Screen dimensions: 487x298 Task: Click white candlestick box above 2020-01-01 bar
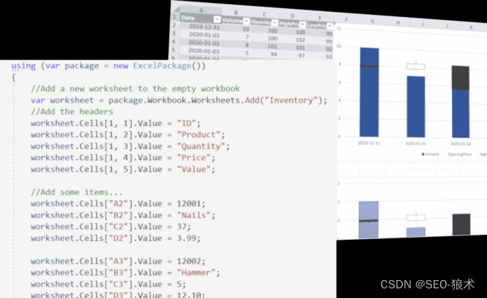[x=416, y=66]
